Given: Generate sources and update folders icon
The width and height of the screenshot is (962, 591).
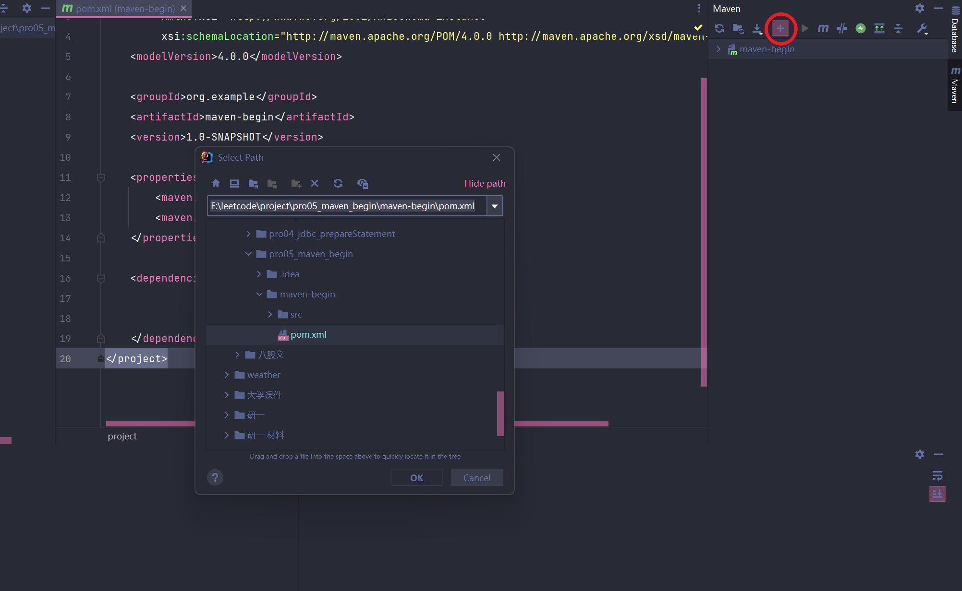Looking at the screenshot, I should pyautogui.click(x=738, y=28).
